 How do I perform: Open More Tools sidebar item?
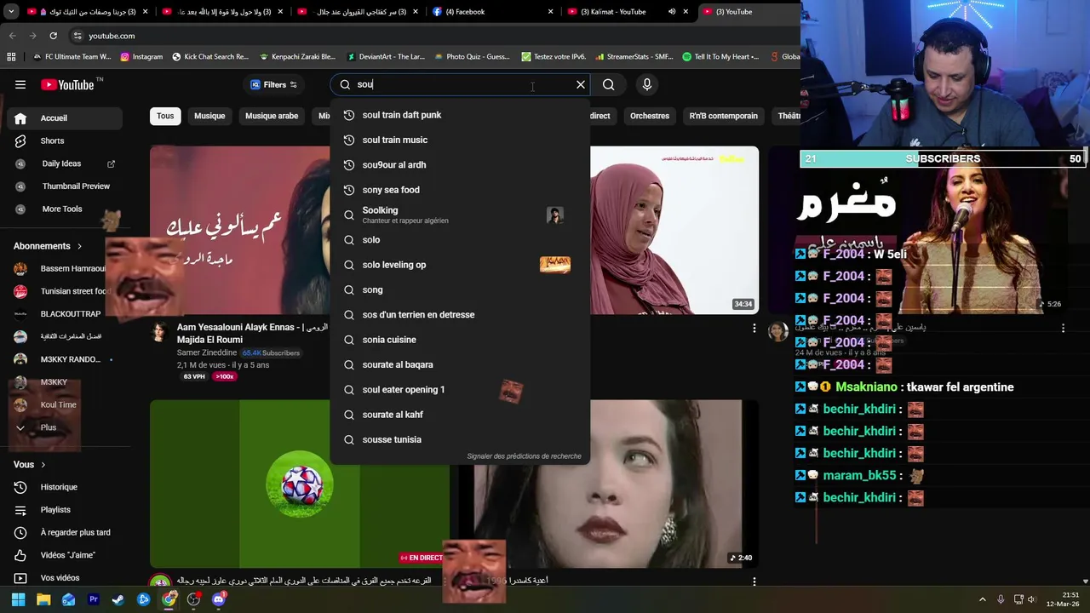tap(66, 209)
